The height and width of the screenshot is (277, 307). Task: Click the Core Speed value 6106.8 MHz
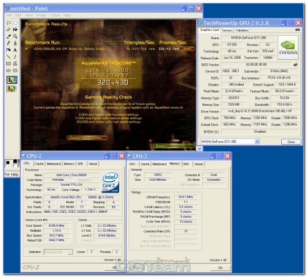(x=57, y=226)
